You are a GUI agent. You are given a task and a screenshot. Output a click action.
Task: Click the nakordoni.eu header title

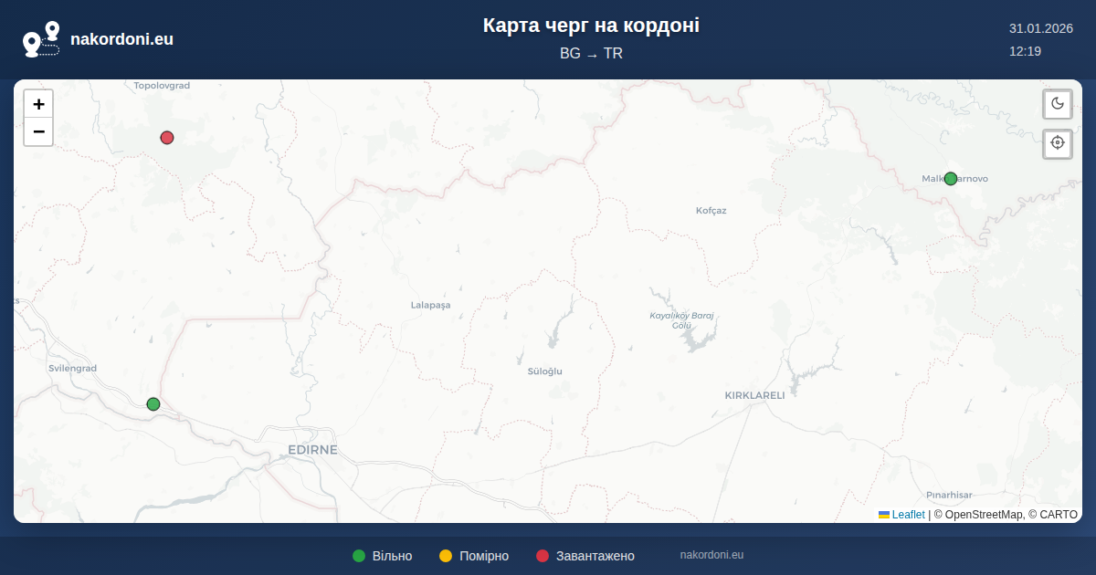(121, 39)
